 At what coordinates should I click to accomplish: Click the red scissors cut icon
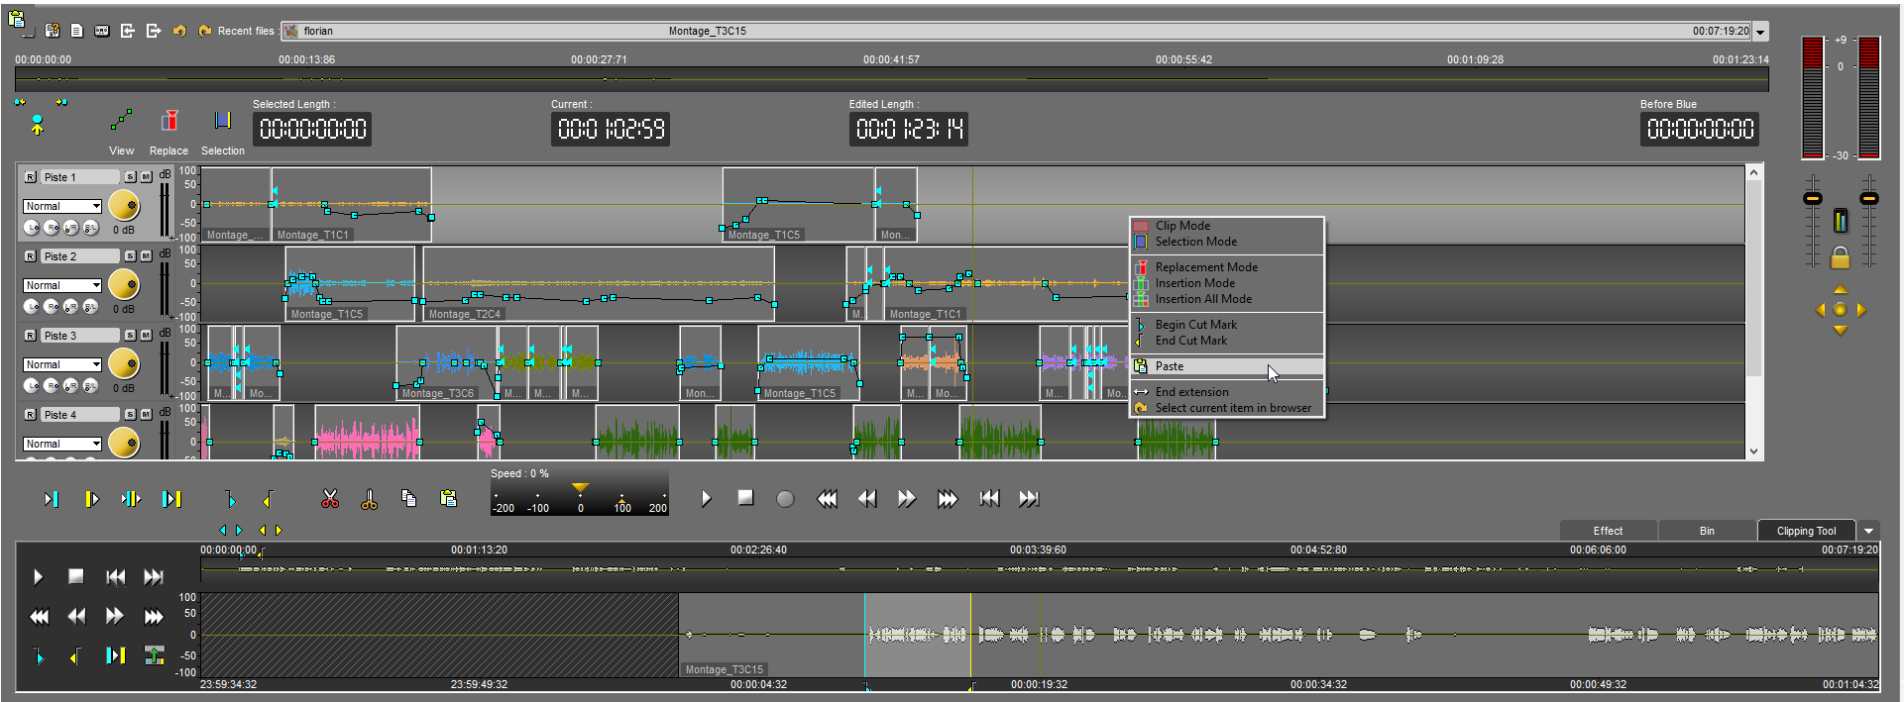point(330,499)
